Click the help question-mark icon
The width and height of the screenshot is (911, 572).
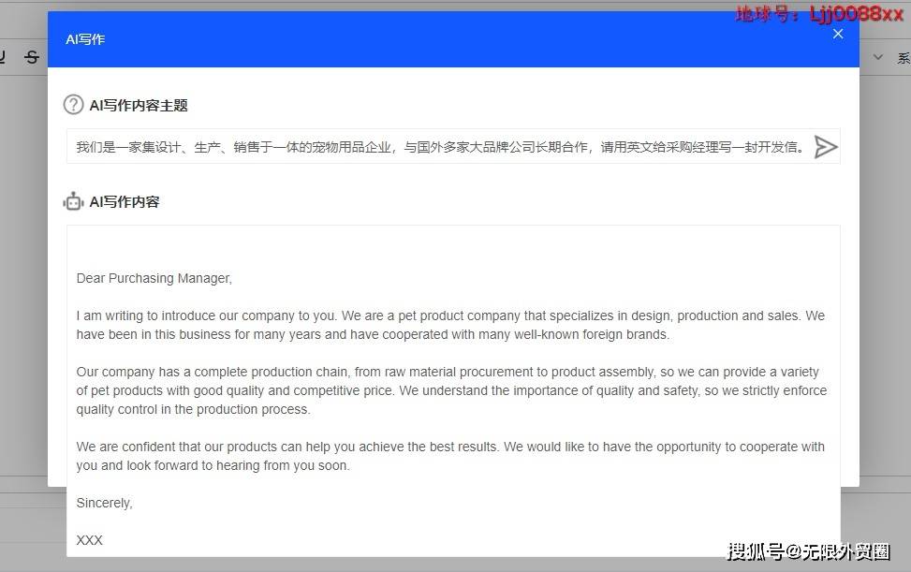73,105
